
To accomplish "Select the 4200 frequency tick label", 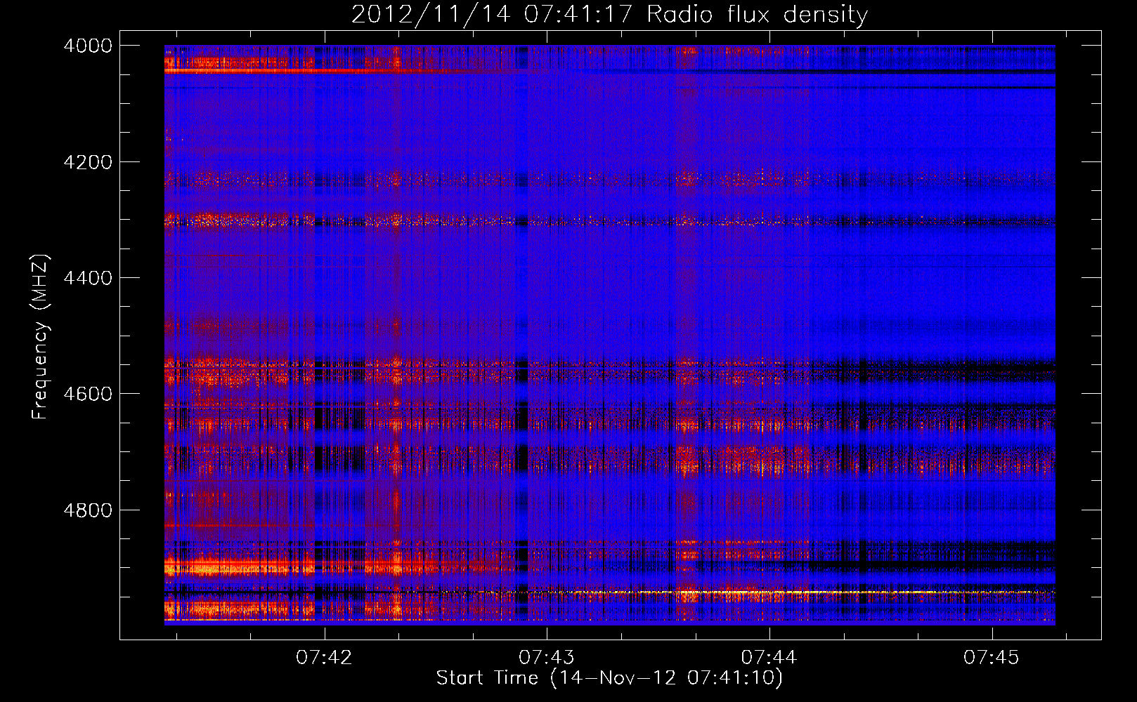I will pyautogui.click(x=88, y=162).
